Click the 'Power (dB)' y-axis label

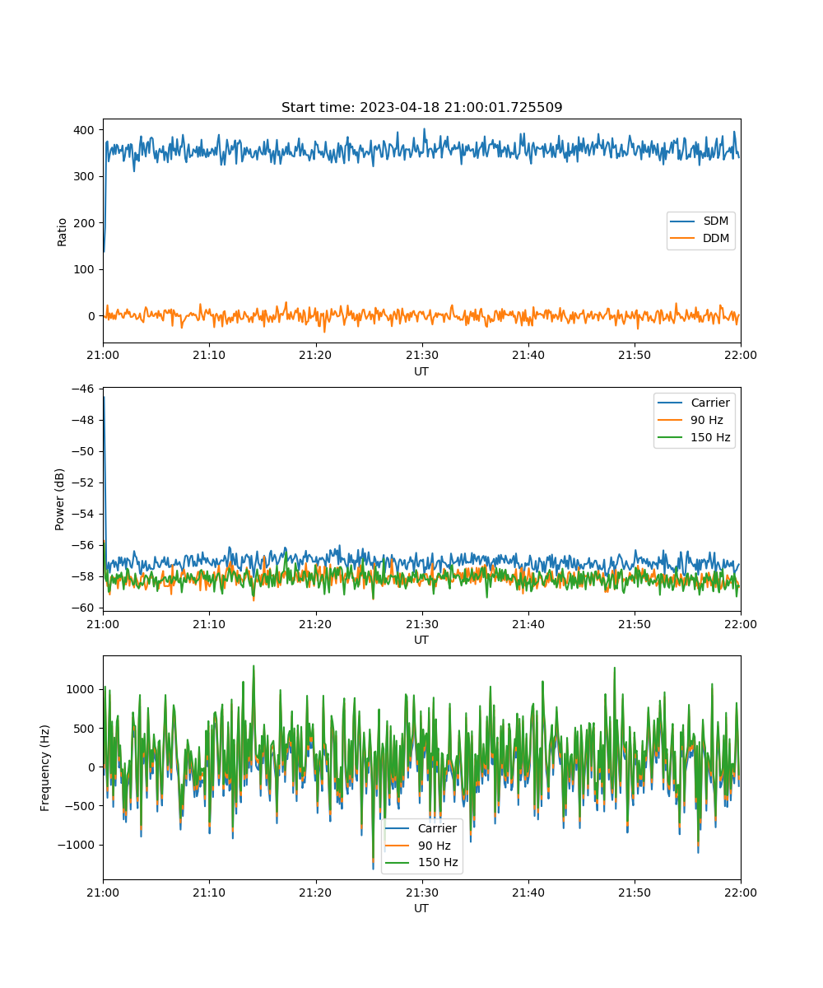tap(61, 499)
